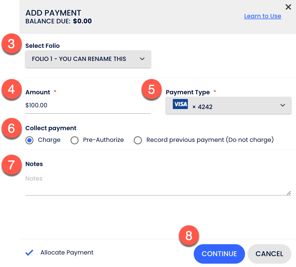The width and height of the screenshot is (296, 267).
Task: Open the Select Folio dropdown
Action: pos(88,59)
